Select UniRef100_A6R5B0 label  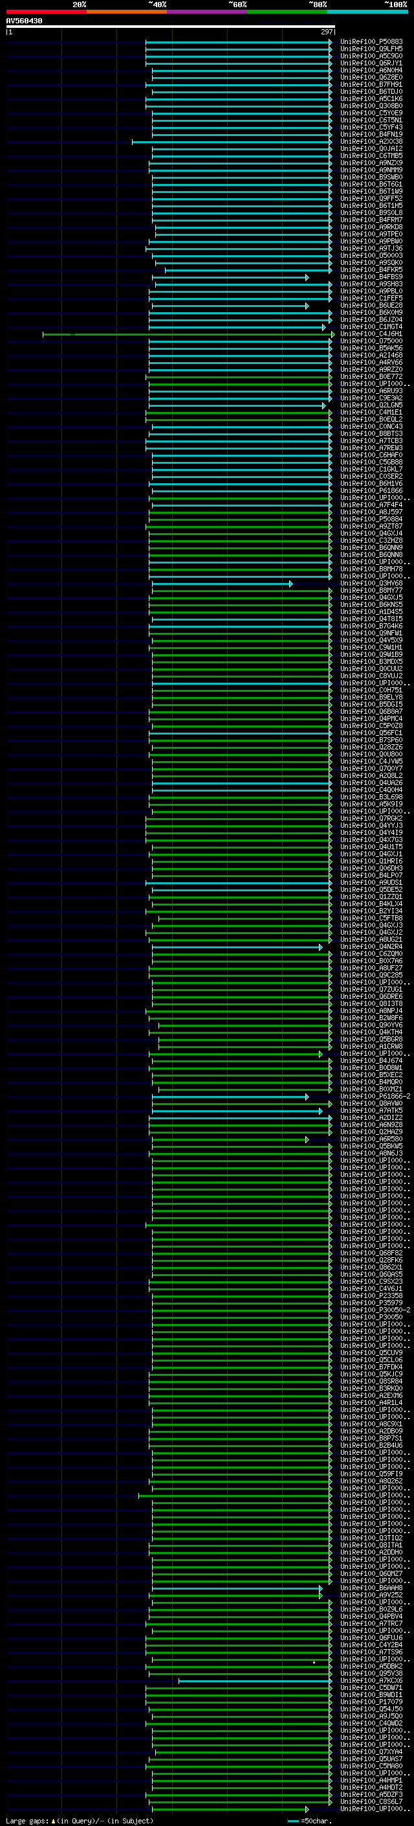point(371,1139)
